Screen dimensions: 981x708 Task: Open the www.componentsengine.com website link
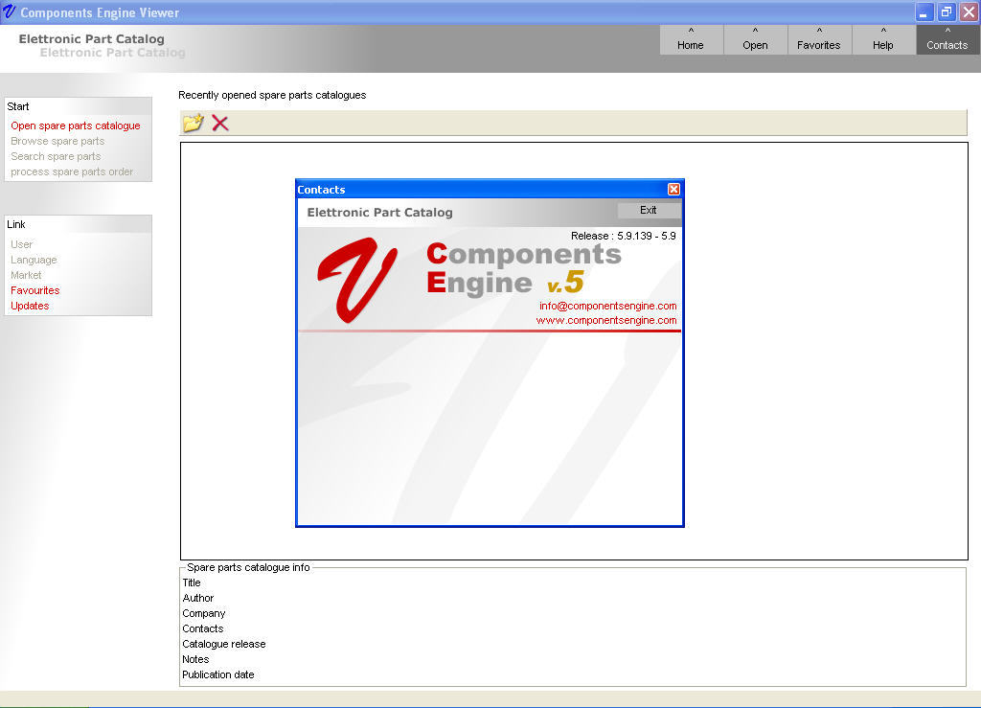click(606, 320)
